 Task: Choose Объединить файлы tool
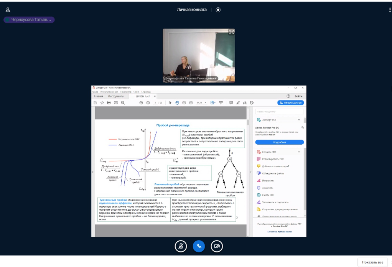[x=270, y=173]
